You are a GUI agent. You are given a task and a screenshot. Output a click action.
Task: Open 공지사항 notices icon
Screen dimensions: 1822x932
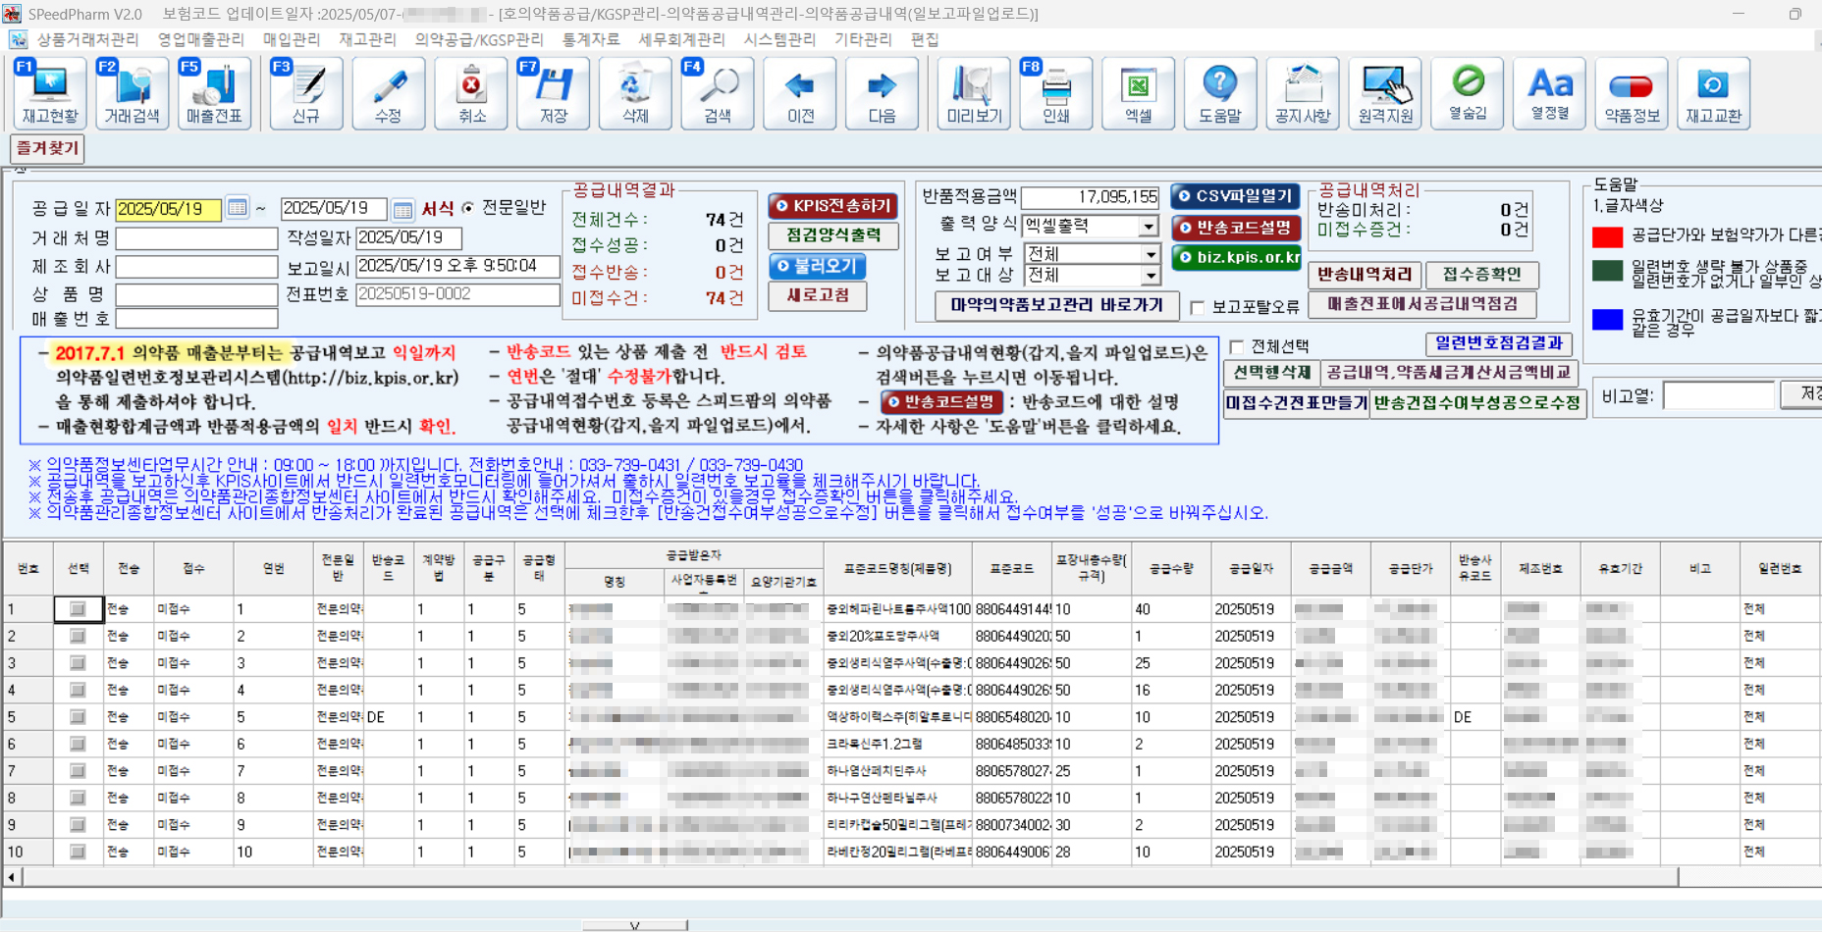pyautogui.click(x=1303, y=93)
